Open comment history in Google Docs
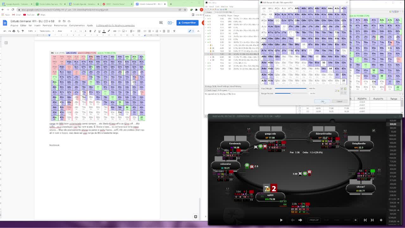Screen dimensions: 405x228 tap(161, 22)
